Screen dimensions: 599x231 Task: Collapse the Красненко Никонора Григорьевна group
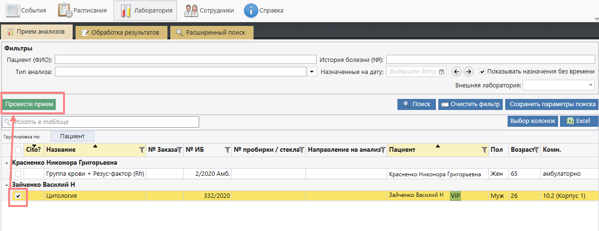(6, 163)
